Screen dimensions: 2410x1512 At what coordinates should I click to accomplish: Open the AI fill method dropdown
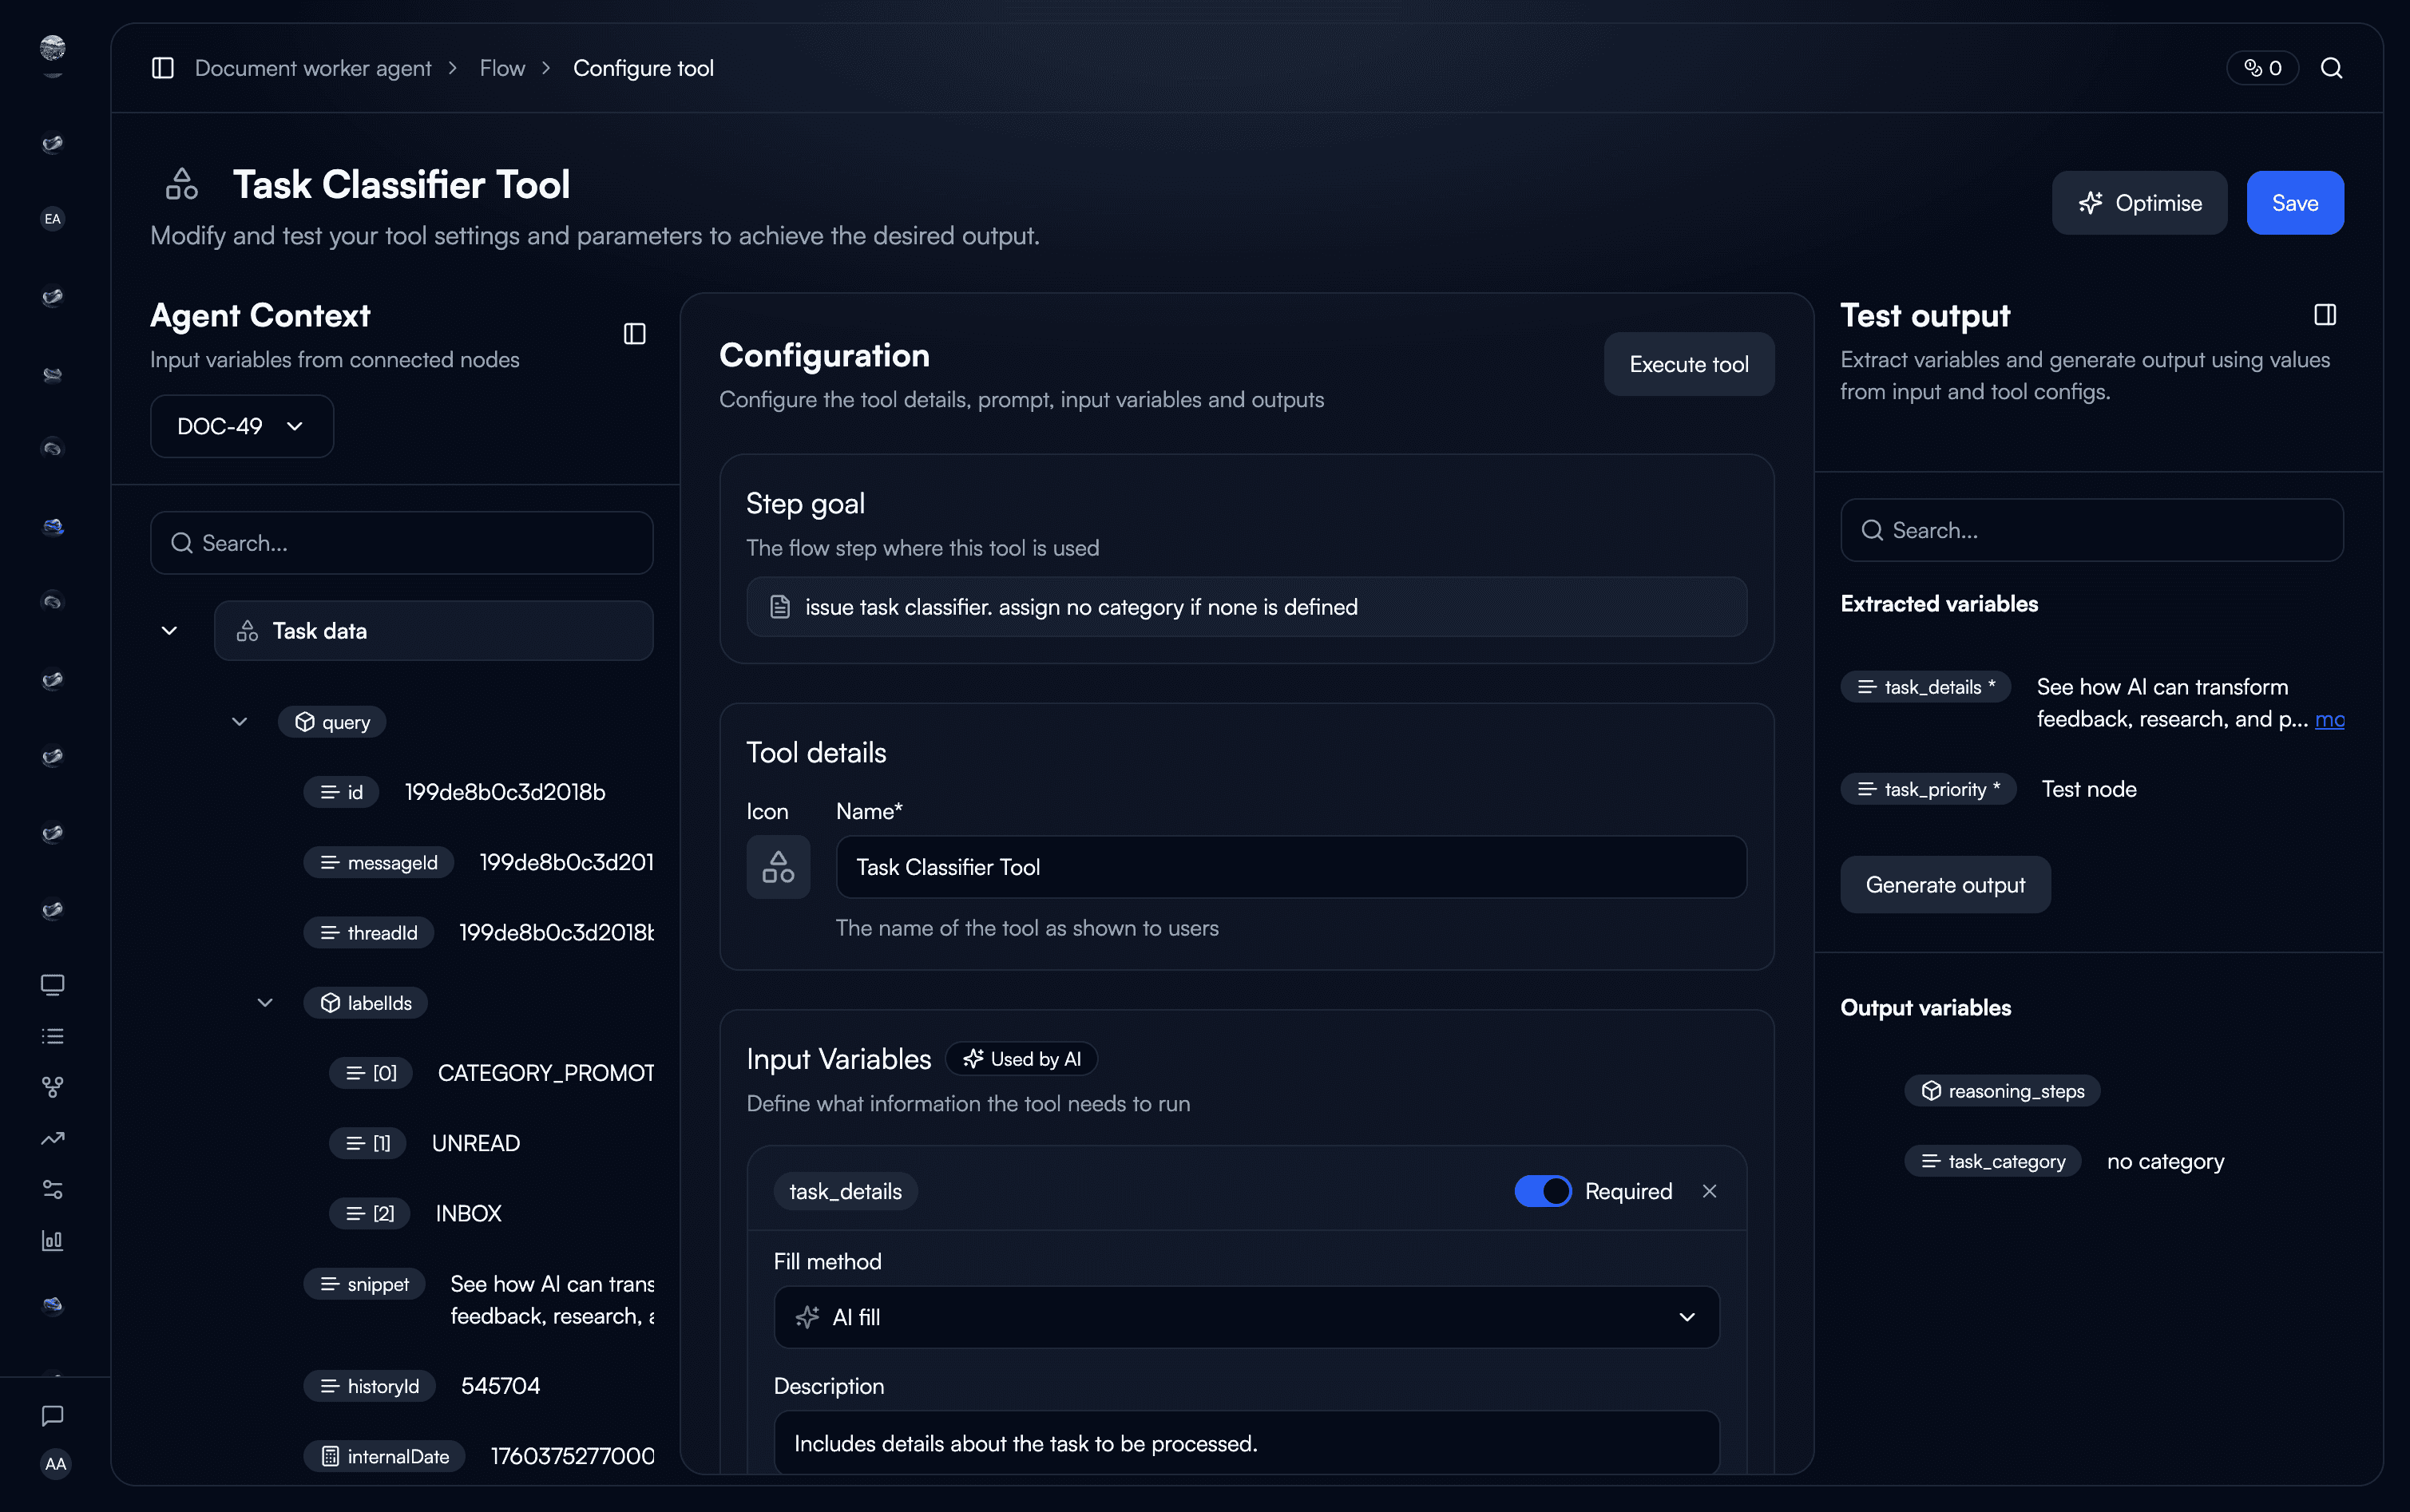click(1244, 1316)
